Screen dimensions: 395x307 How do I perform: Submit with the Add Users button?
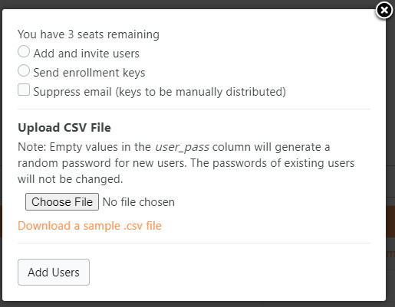pyautogui.click(x=54, y=272)
